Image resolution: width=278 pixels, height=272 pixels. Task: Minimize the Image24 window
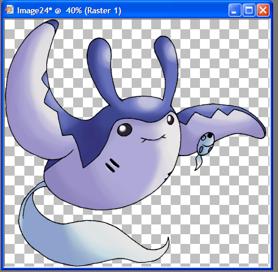point(235,10)
